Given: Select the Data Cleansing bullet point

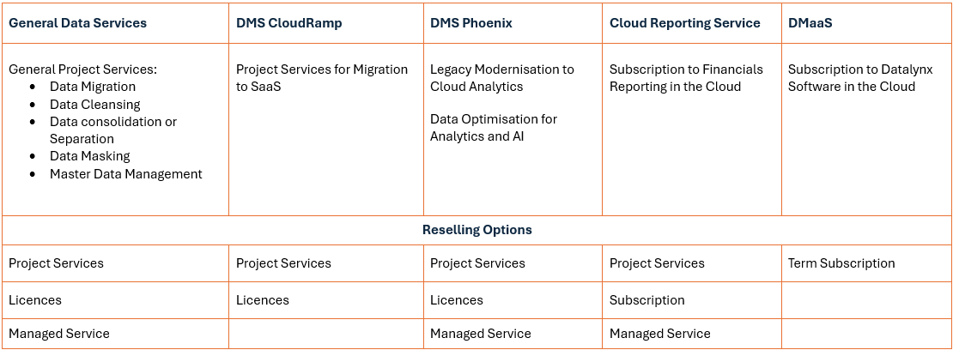Looking at the screenshot, I should pos(94,105).
